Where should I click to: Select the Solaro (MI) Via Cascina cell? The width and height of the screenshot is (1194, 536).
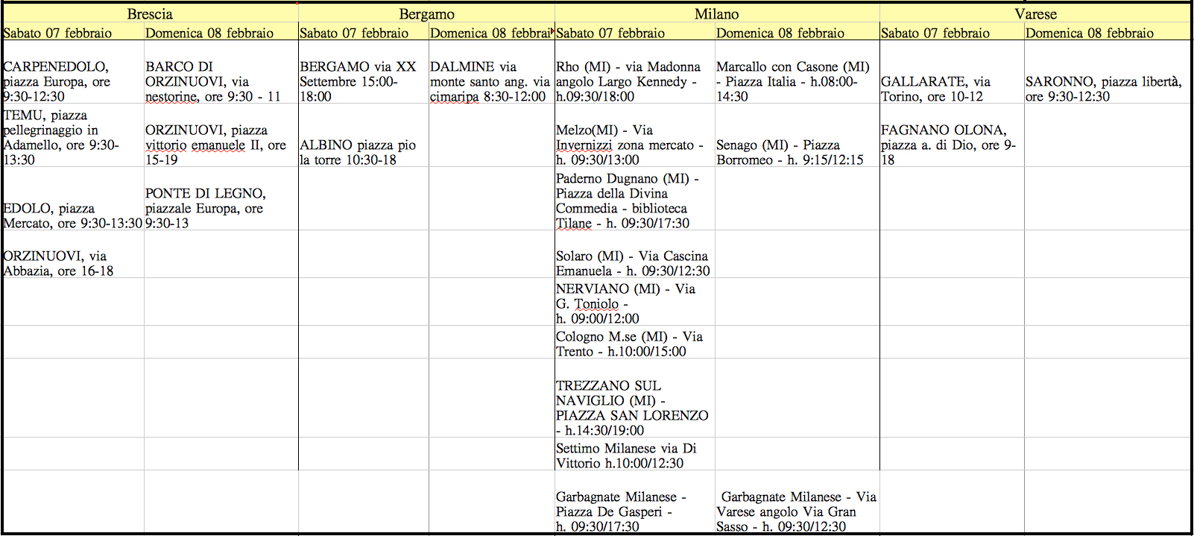pos(635,254)
